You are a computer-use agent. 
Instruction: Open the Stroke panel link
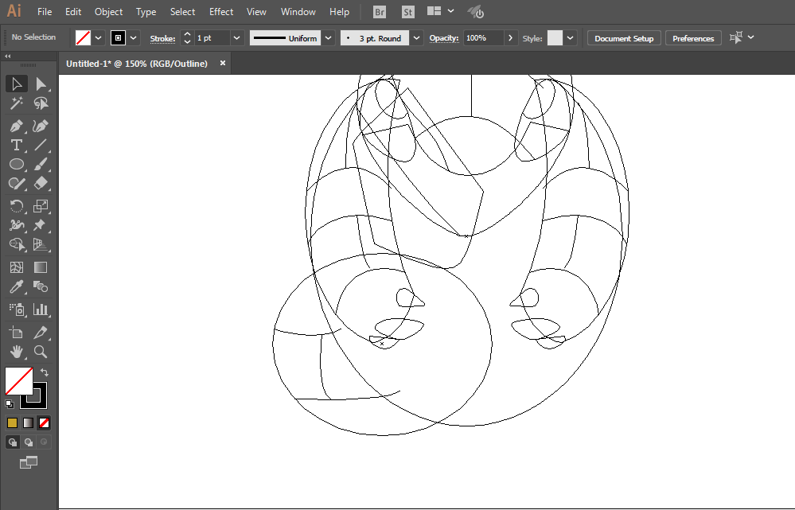pos(162,38)
